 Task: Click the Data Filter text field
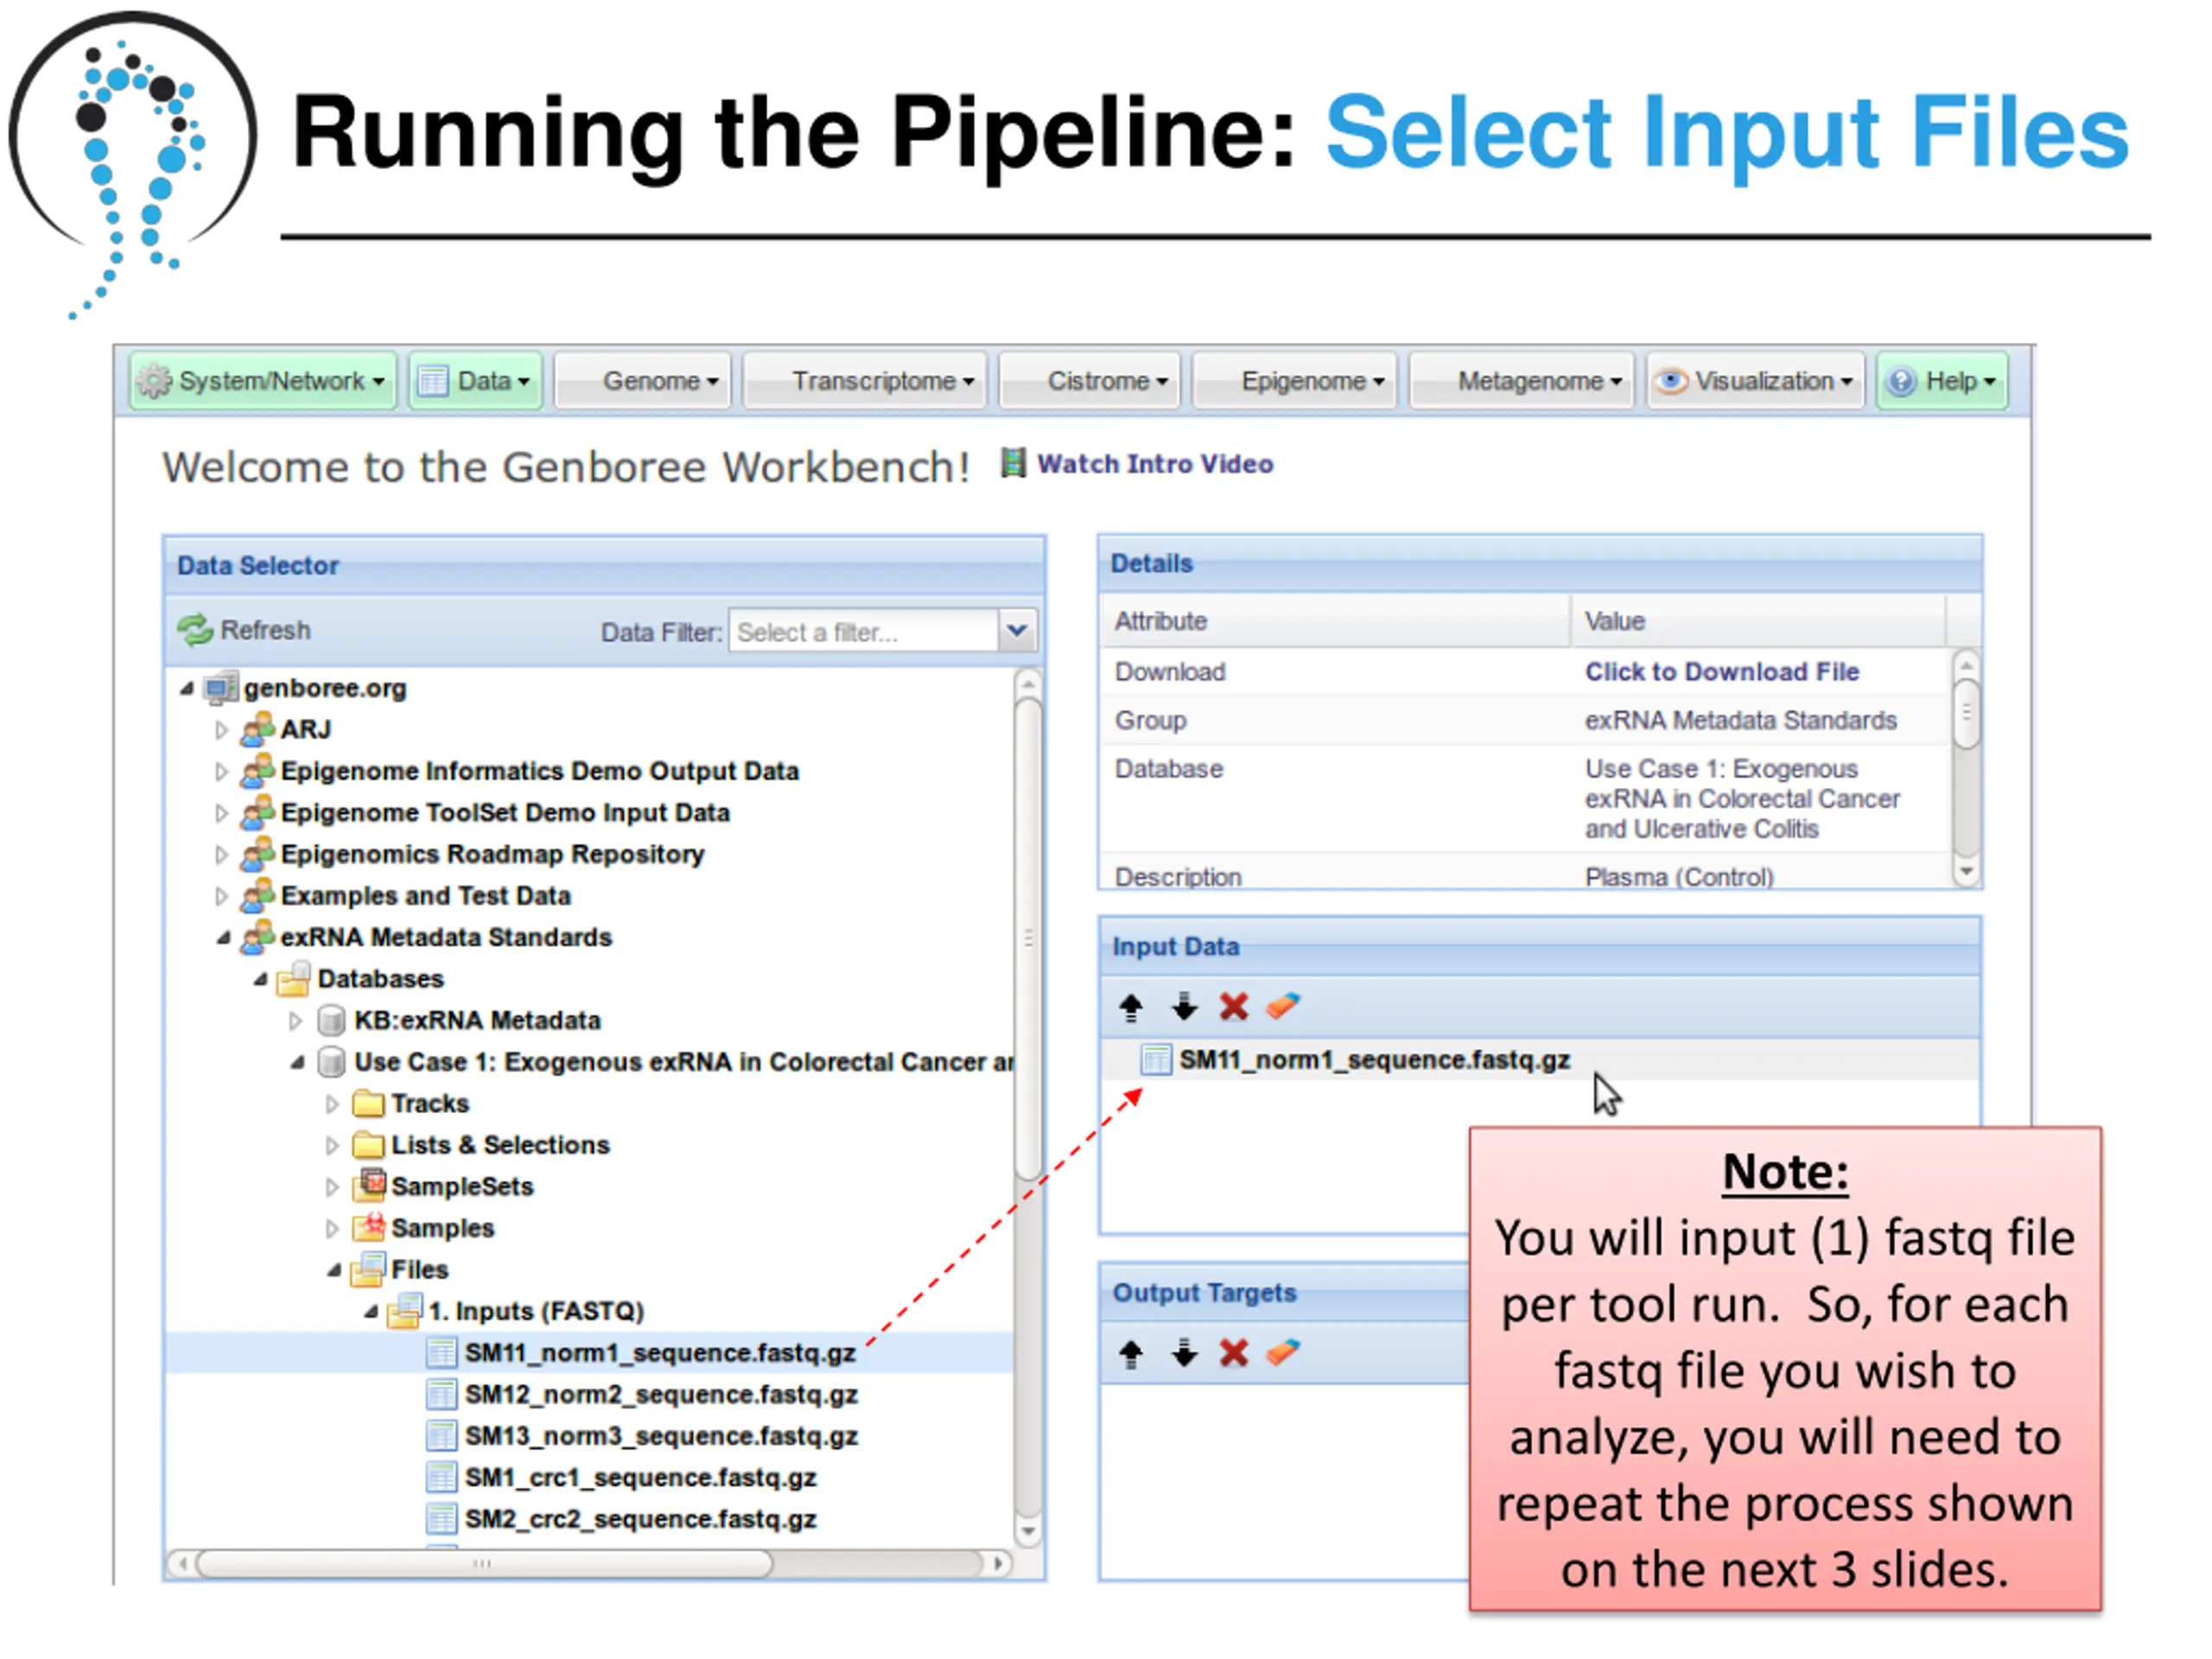point(863,631)
